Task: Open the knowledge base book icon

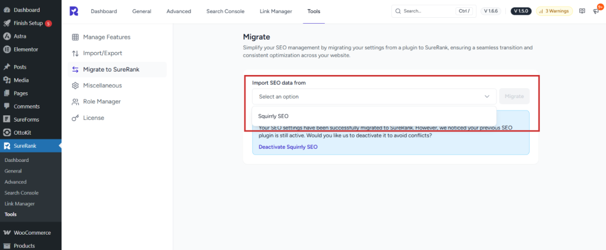Action: (582, 11)
